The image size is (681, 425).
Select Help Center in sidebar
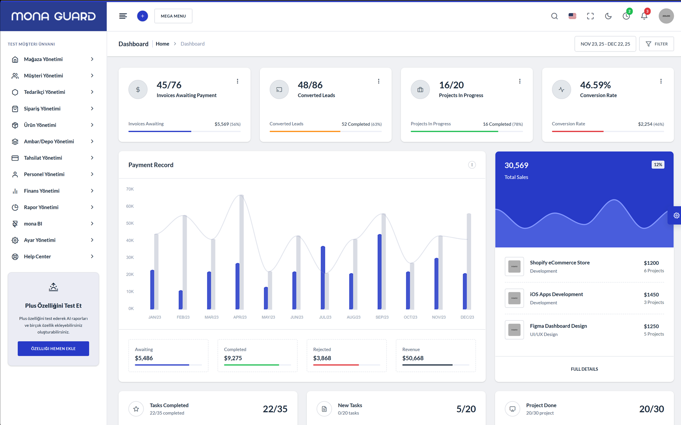(53, 256)
